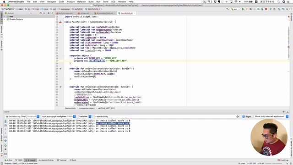Open Search Everywhere magnifier in toolbar
Image resolution: width=293 pixels, height=165 pixels.
pyautogui.click(x=287, y=9)
